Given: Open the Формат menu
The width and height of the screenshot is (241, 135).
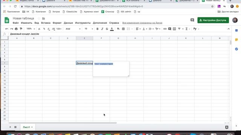Looking at the screenshot, I should (57, 23).
